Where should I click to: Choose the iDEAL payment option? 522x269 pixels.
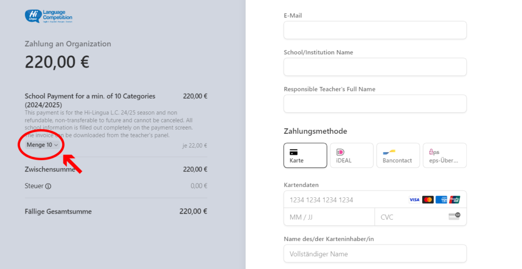[x=351, y=155]
